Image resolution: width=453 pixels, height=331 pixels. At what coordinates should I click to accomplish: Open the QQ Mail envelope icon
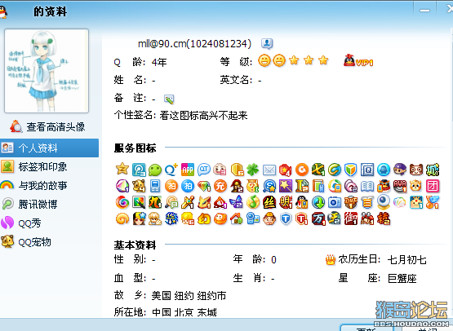tap(269, 170)
